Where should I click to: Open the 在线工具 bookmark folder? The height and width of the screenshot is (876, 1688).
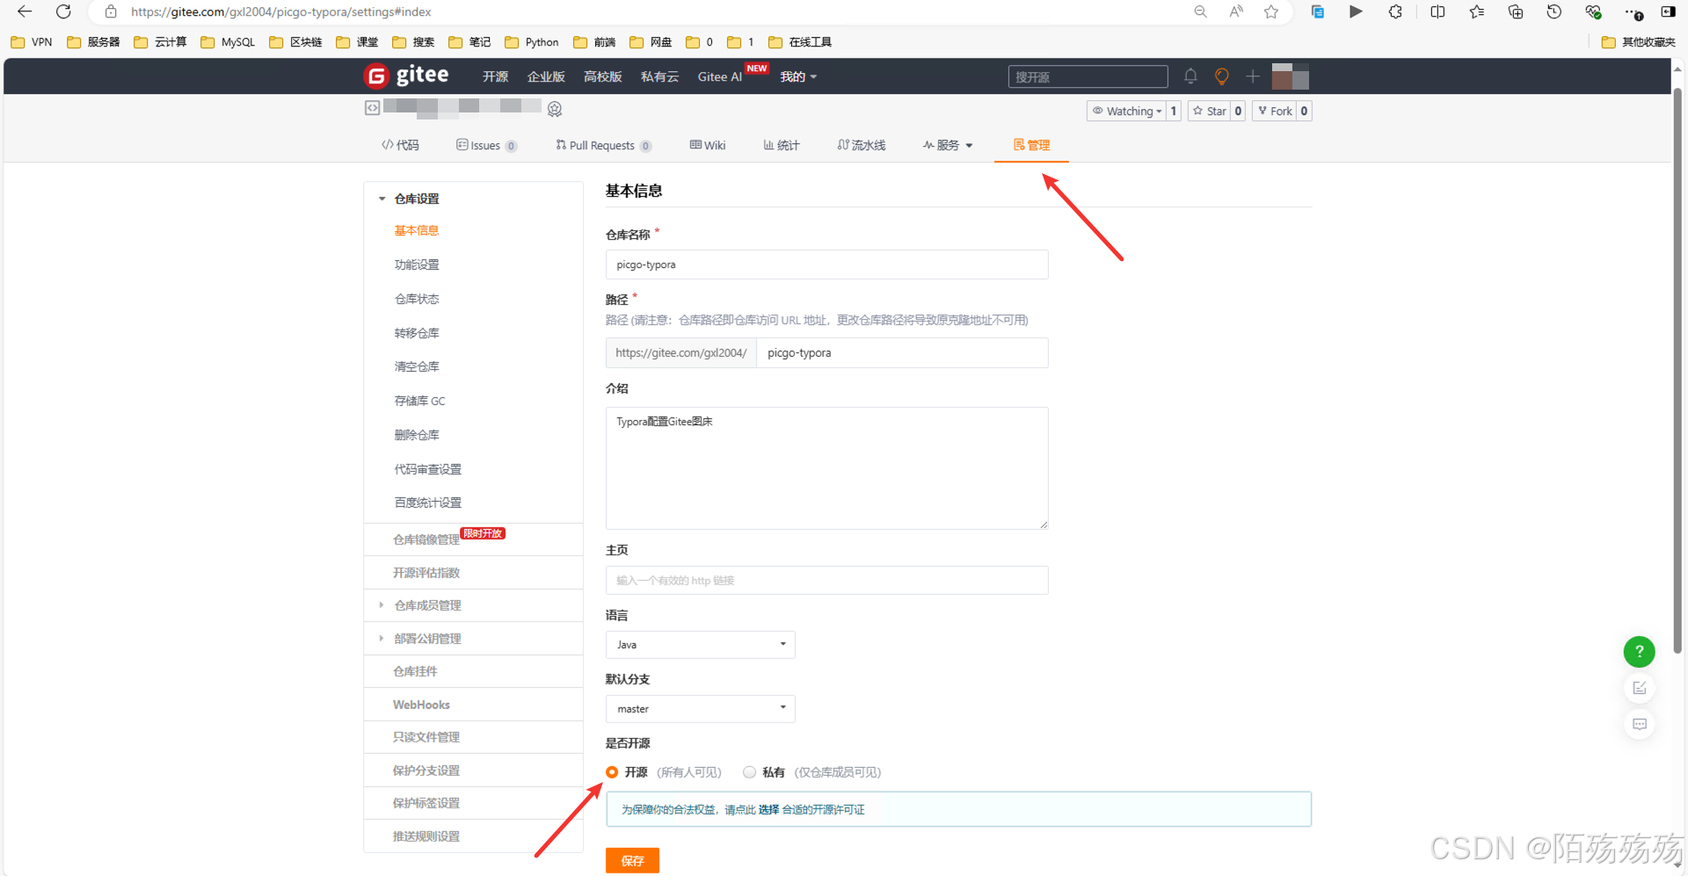point(800,42)
